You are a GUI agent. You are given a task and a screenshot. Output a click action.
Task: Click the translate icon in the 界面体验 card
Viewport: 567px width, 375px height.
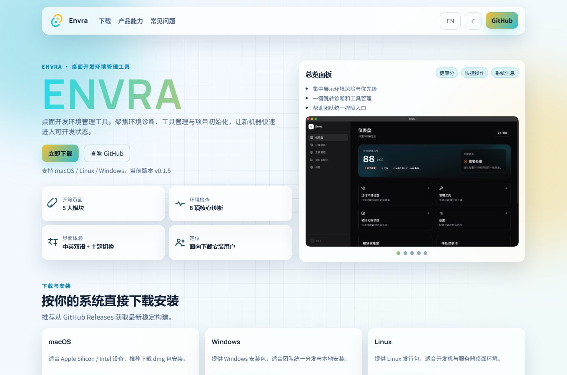(53, 242)
